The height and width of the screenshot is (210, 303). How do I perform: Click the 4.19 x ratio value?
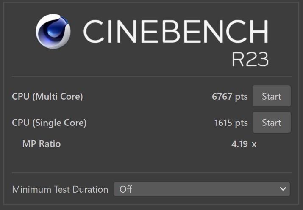pyautogui.click(x=244, y=144)
